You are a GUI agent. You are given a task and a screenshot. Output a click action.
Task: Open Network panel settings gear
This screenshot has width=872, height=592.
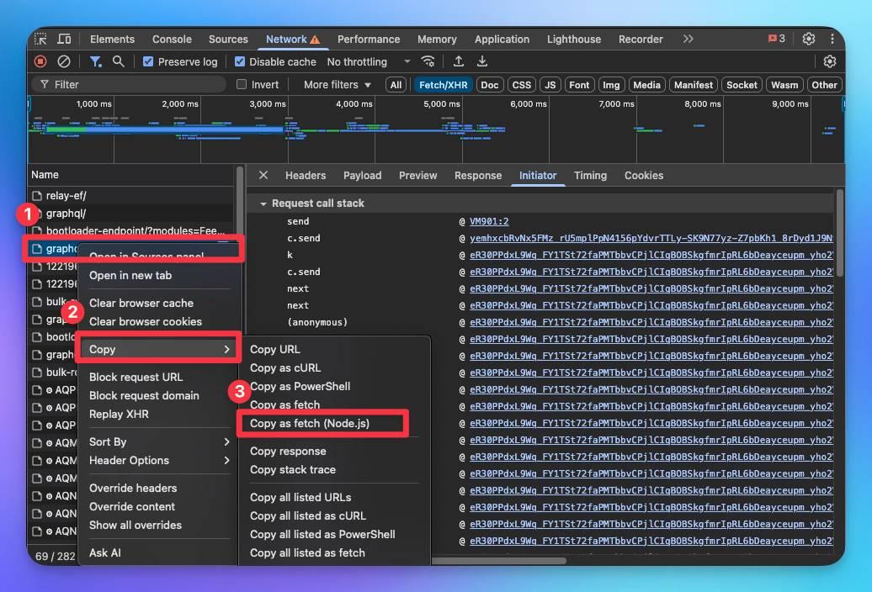coord(830,61)
